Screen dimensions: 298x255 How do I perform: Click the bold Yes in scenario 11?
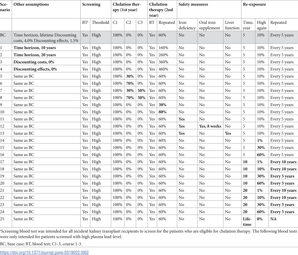pos(182,119)
